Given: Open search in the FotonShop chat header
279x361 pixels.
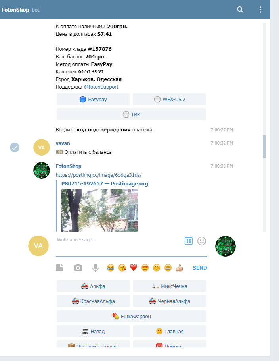Looking at the screenshot, I should 240,10.
